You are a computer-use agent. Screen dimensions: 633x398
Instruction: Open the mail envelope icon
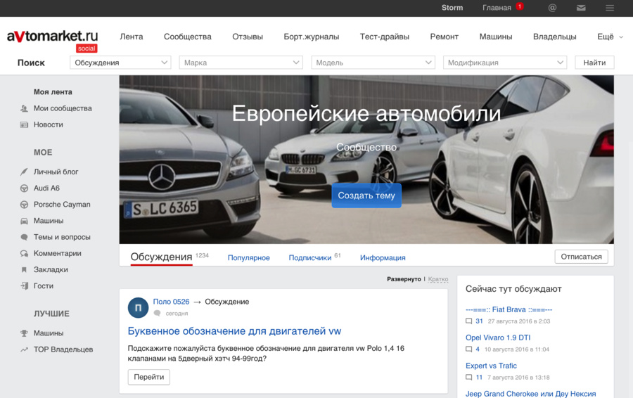point(581,8)
